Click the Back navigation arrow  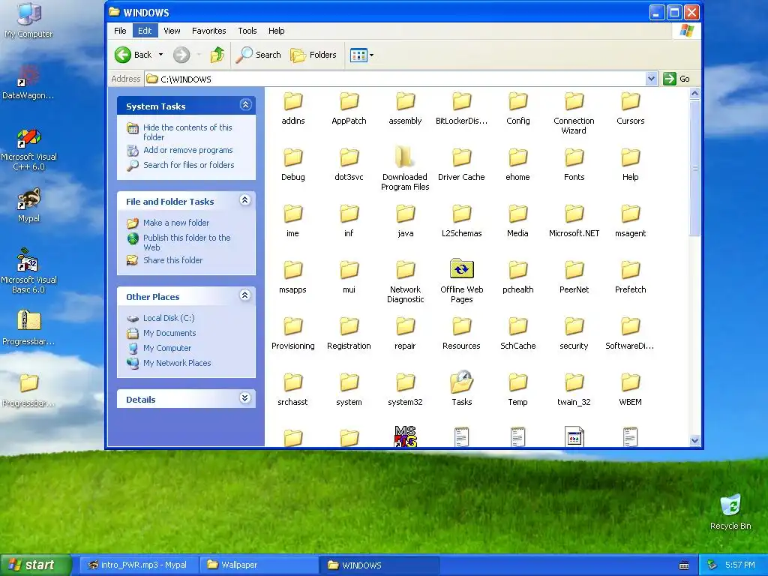click(x=123, y=55)
